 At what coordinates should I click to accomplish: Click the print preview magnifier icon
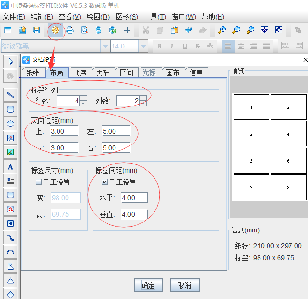click(x=84, y=30)
